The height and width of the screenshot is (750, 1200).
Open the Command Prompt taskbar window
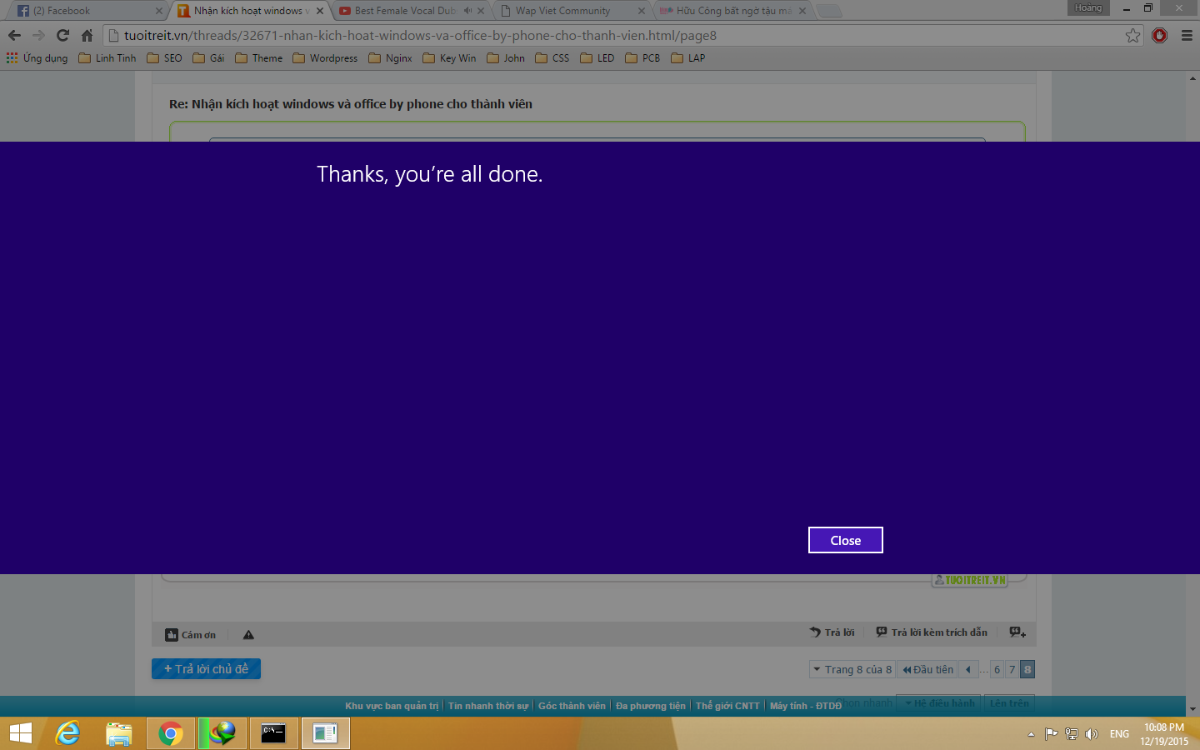273,733
